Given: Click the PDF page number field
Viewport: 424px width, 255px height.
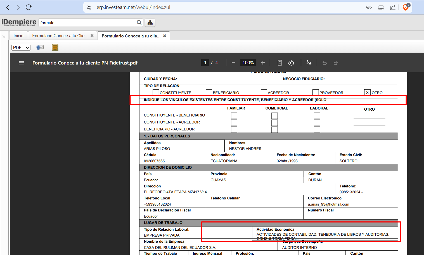Looking at the screenshot, I should click(205, 63).
